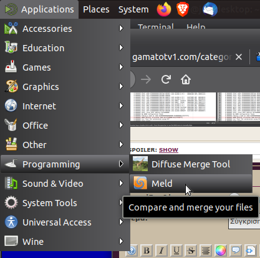The height and width of the screenshot is (258, 260).
Task: Expand the Internet submenu arrow
Action: (121, 106)
